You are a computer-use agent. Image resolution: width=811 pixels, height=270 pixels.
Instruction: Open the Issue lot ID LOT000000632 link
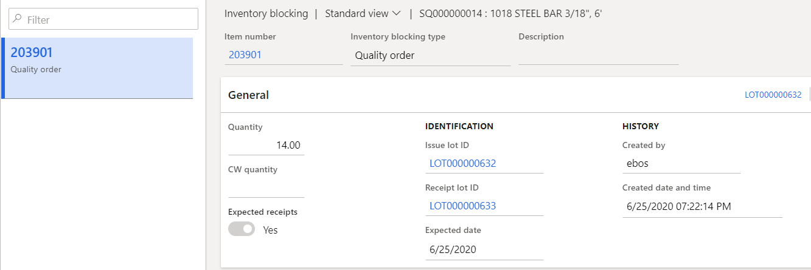(462, 163)
